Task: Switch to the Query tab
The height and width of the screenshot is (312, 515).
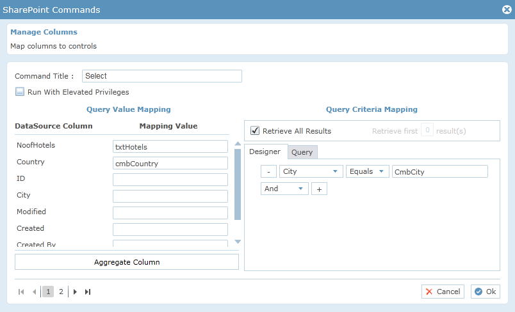Action: 302,152
